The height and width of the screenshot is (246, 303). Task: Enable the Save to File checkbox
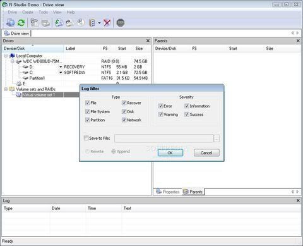click(x=86, y=138)
